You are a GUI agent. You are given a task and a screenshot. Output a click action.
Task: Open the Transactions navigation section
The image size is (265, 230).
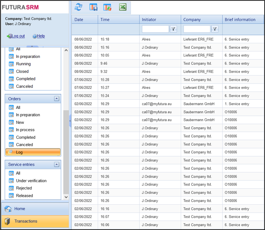pos(26,221)
